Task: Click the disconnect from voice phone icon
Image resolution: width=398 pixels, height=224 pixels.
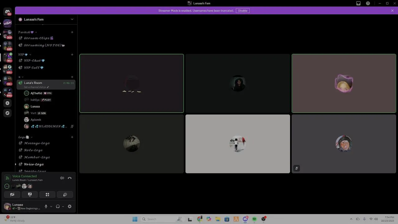Action: point(70,178)
